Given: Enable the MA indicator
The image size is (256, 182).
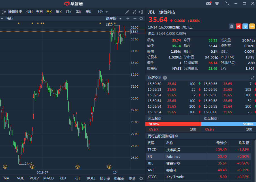Looking at the screenshot, I should tap(6, 178).
